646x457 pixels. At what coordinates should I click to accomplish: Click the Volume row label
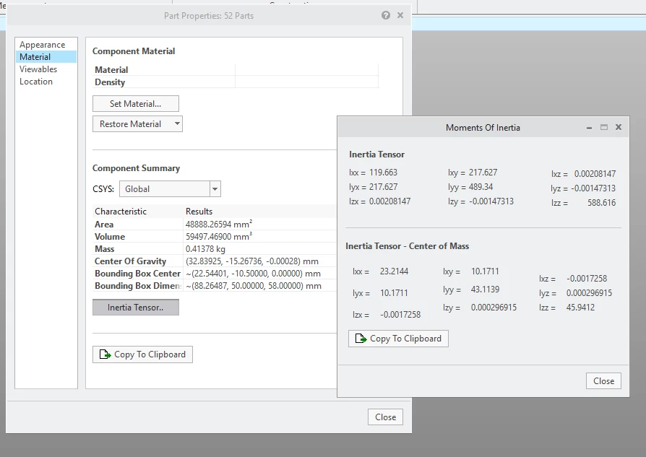click(110, 237)
